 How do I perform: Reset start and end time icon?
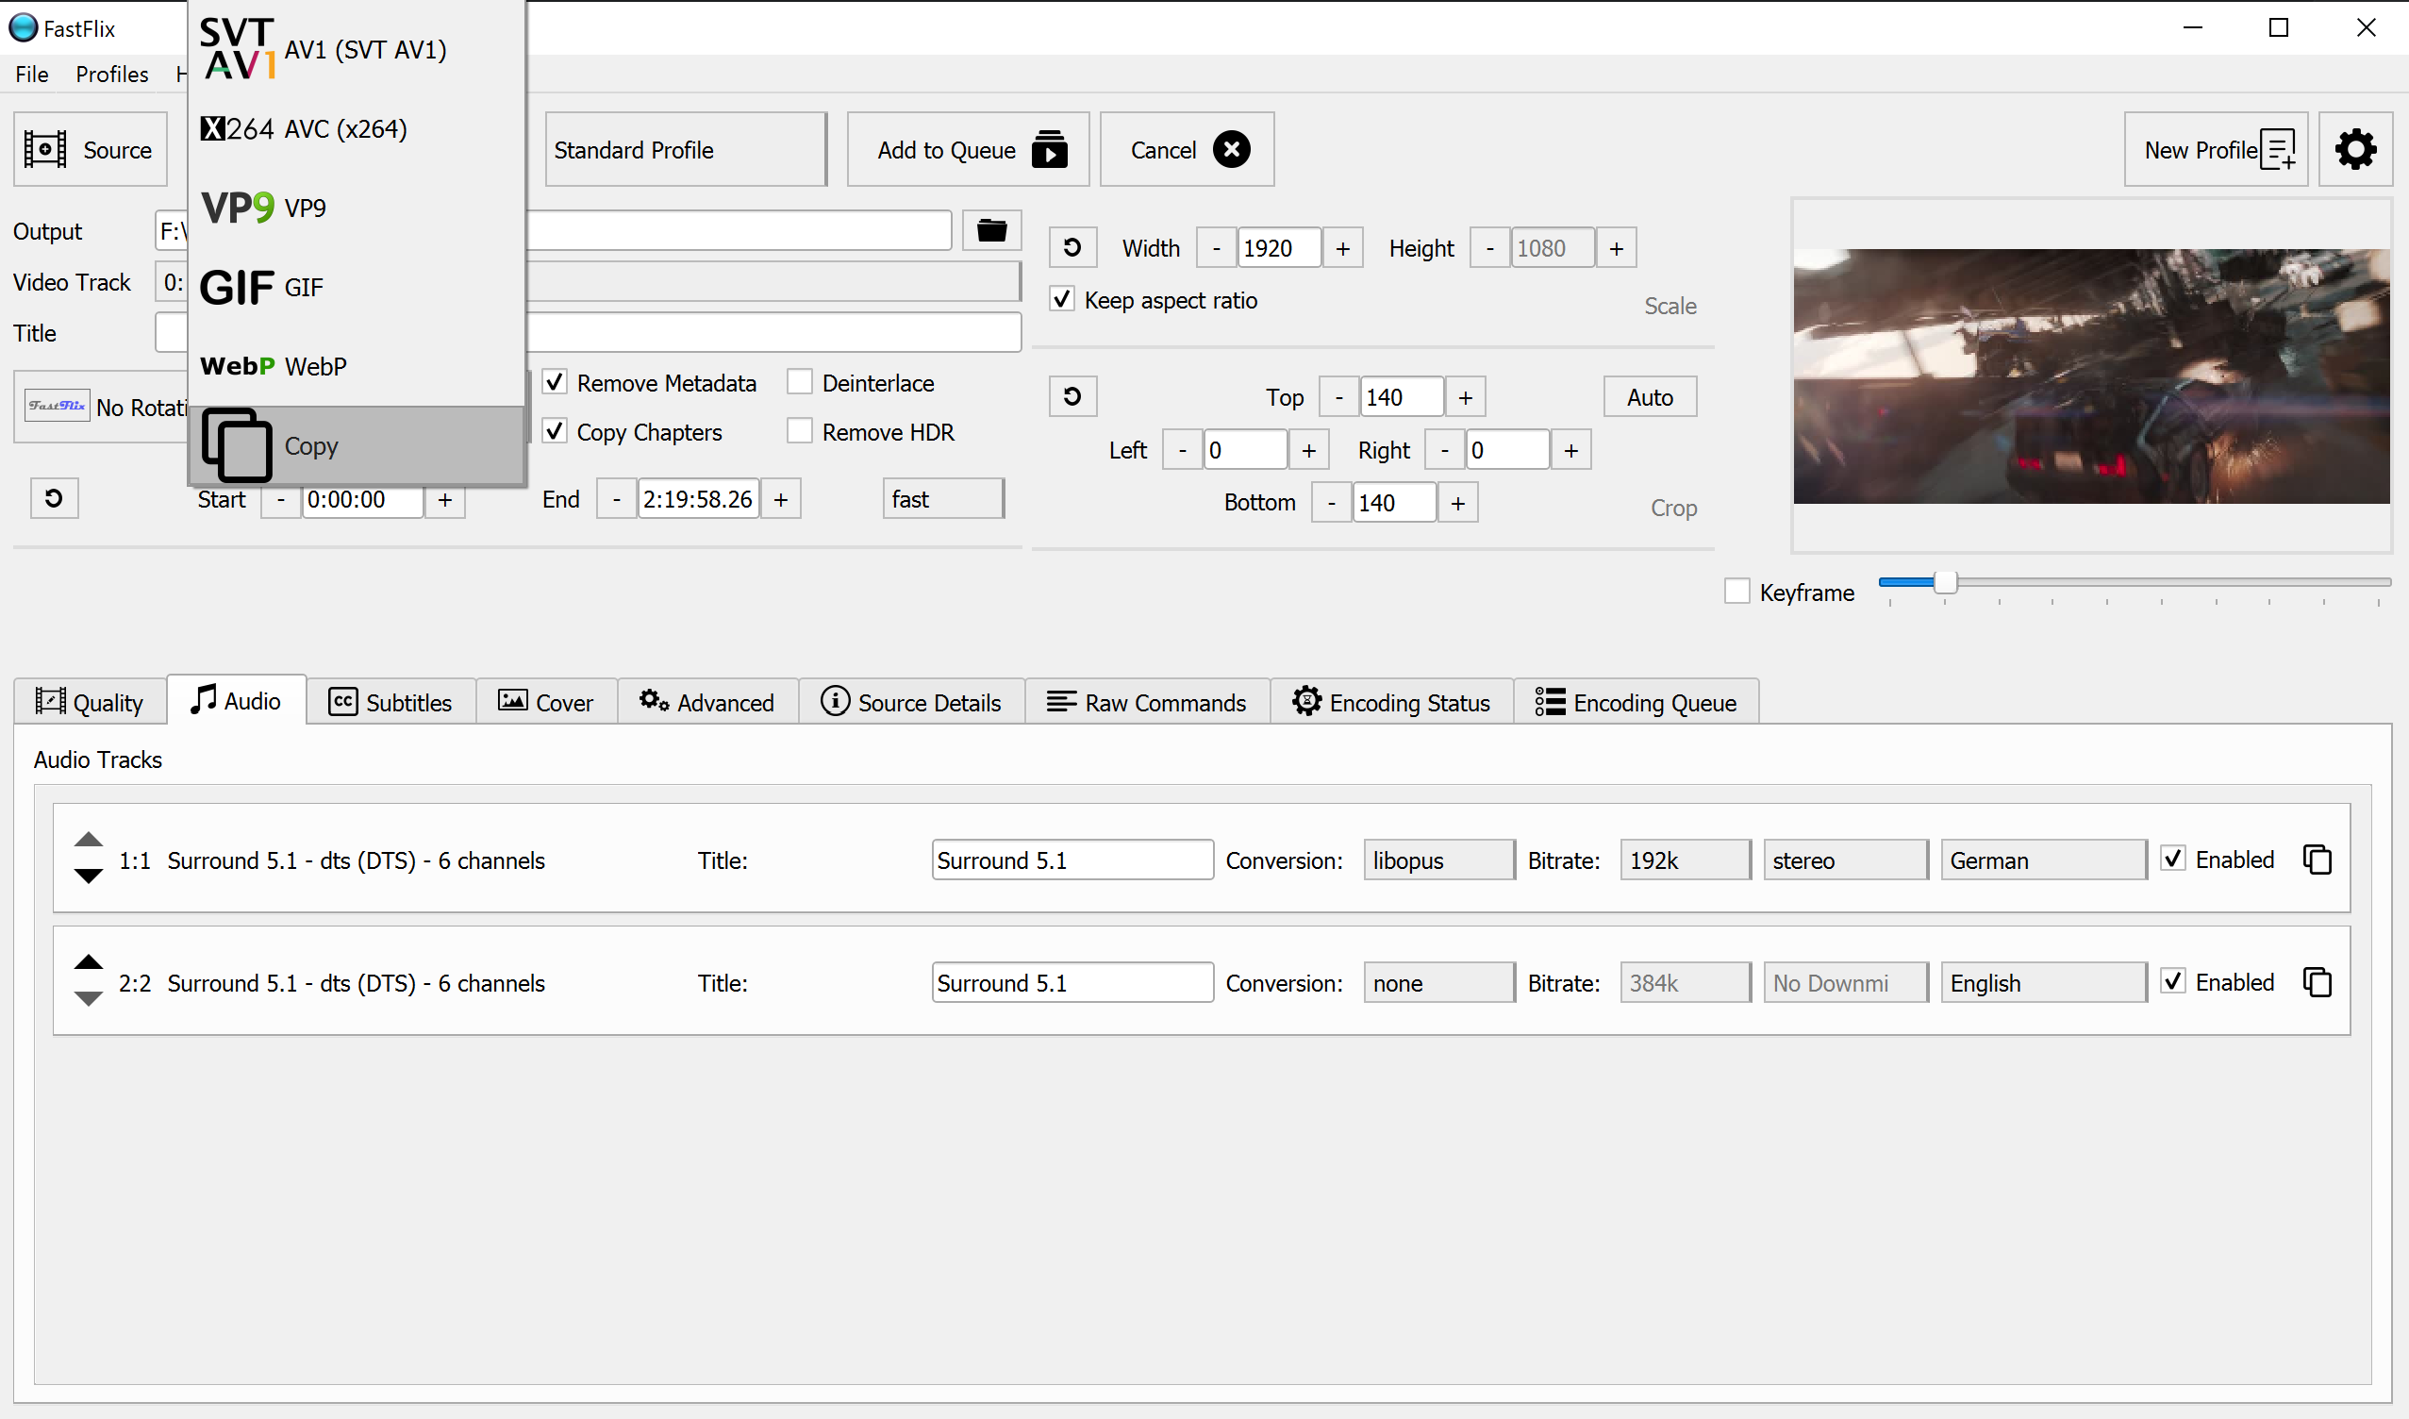(x=54, y=498)
